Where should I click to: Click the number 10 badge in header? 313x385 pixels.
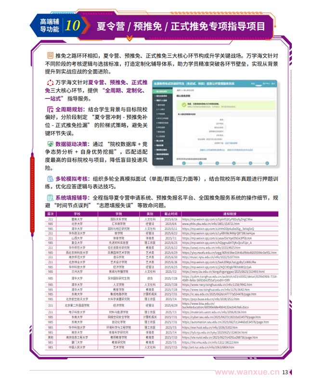point(74,25)
